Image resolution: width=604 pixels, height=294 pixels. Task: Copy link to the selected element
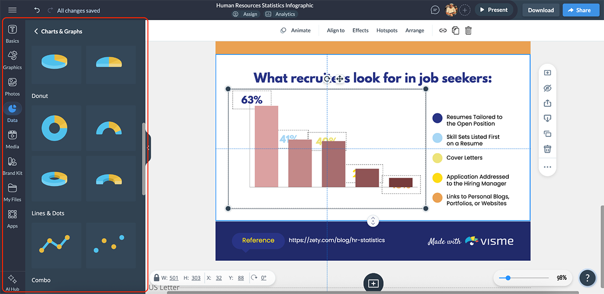point(442,30)
